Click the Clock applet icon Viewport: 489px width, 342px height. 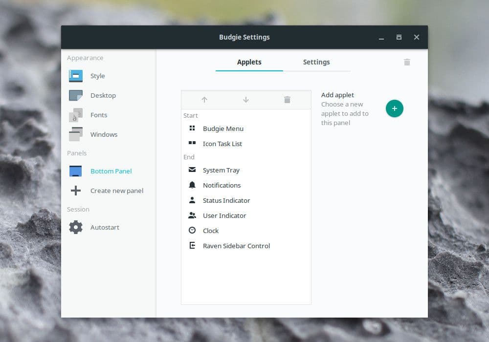[x=192, y=230]
